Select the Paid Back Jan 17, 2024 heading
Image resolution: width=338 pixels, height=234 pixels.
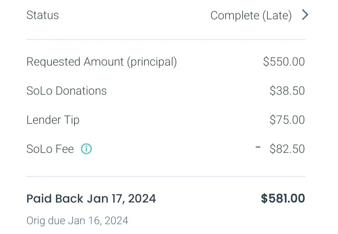coord(91,199)
